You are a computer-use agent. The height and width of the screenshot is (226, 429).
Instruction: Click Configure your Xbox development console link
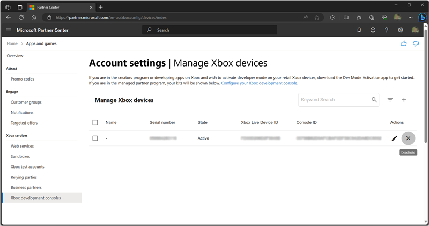[x=260, y=83]
